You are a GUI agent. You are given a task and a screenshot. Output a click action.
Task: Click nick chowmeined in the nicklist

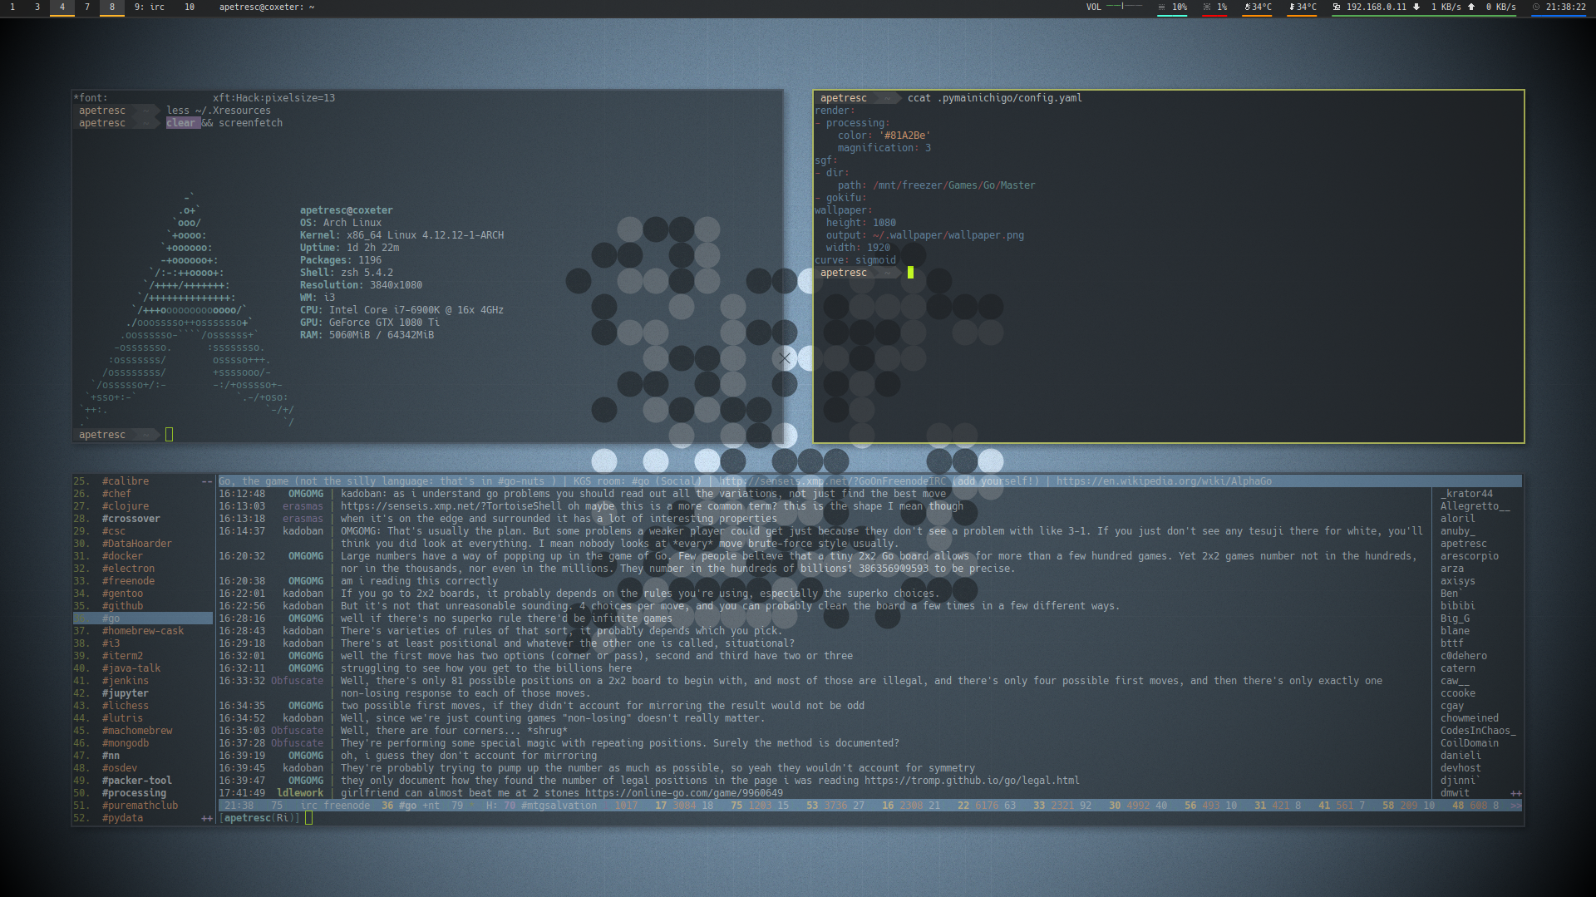1470,718
